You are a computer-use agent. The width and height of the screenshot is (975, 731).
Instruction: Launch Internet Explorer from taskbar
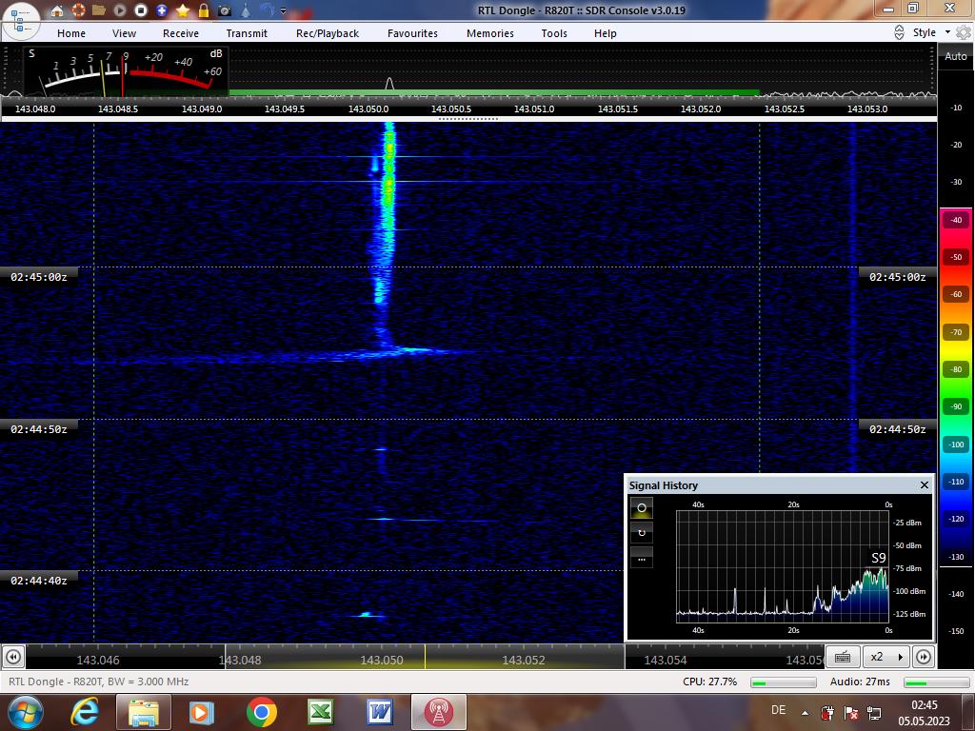pyautogui.click(x=85, y=712)
